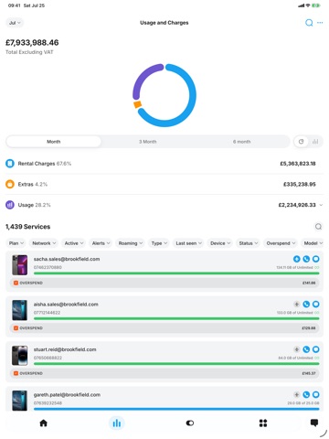This screenshot has height=439, width=329.
Task: Click the £5,363,823.18 rental amount
Action: pyautogui.click(x=298, y=164)
